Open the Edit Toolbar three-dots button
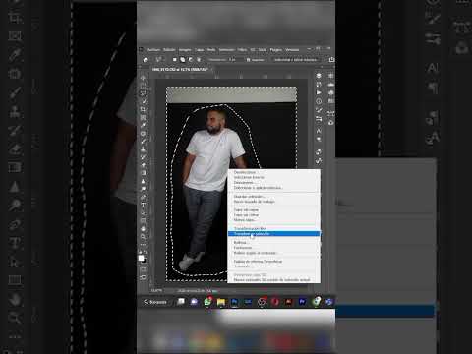 coord(144,244)
